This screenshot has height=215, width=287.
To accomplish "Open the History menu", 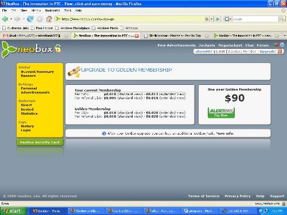I will [36, 10].
